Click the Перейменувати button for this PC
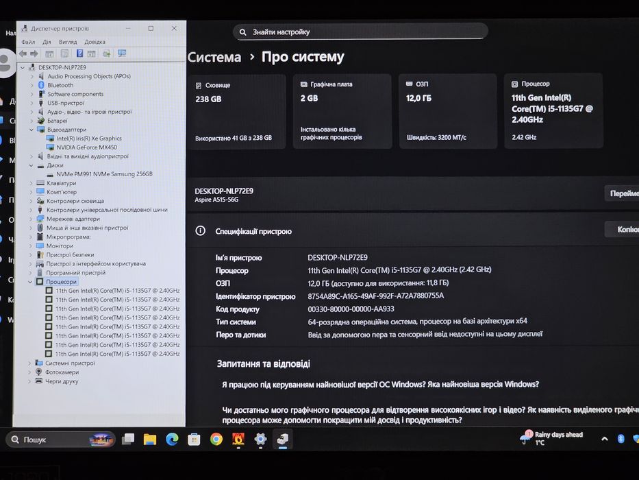The width and height of the screenshot is (639, 480). tap(622, 193)
